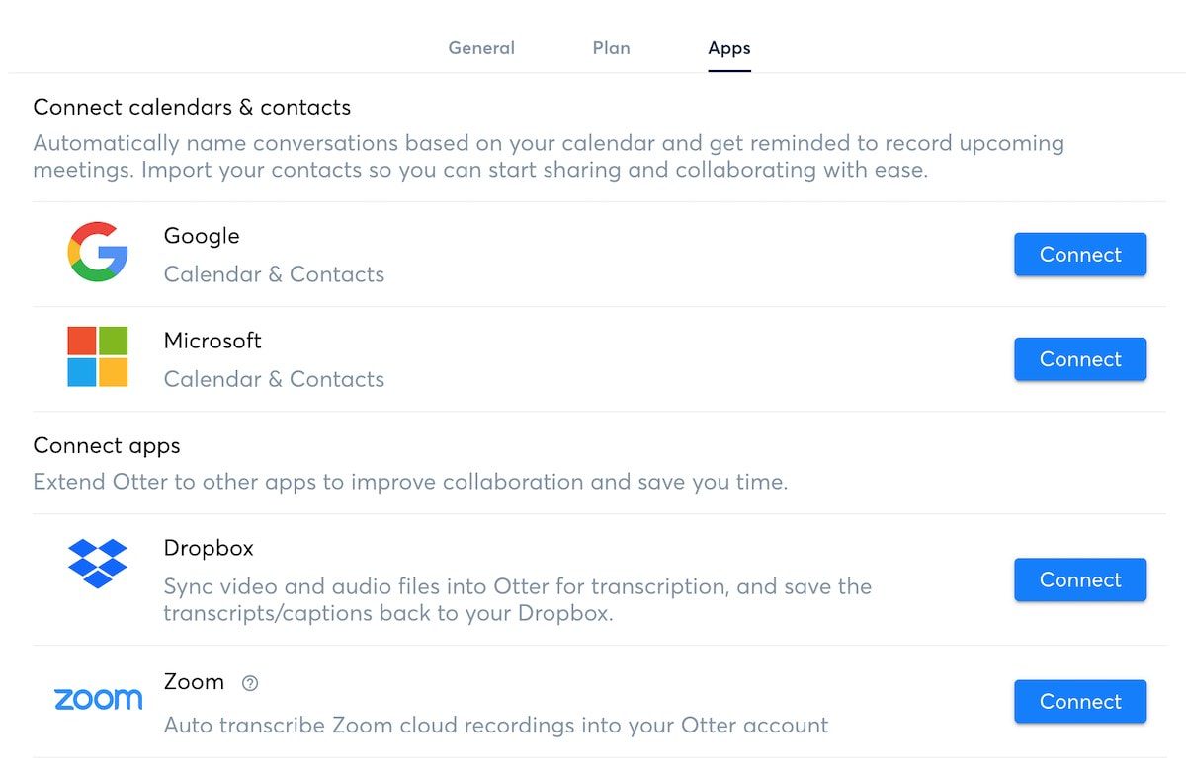
Task: Click the Connect calendars & contacts heading
Action: [193, 107]
